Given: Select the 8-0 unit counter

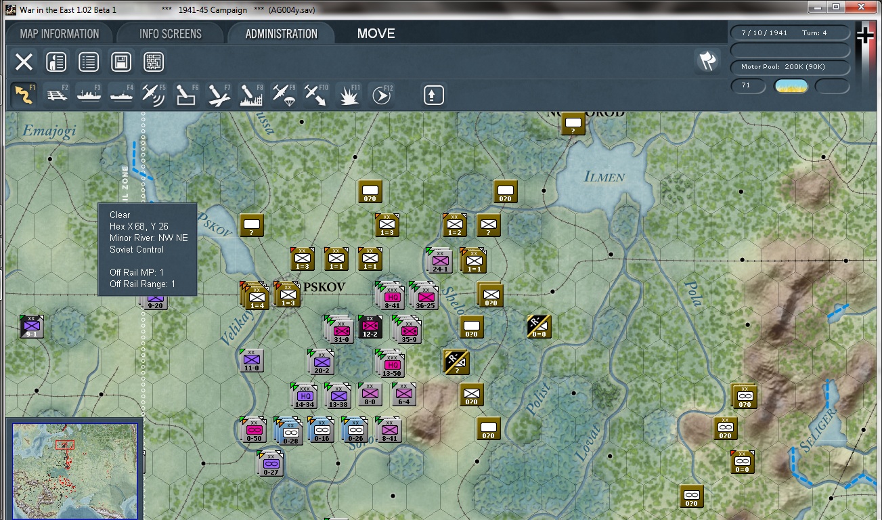Looking at the screenshot, I should tap(370, 394).
